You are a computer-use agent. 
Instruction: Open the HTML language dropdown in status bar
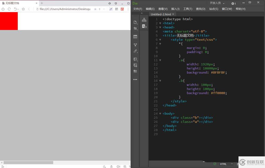click(226, 164)
